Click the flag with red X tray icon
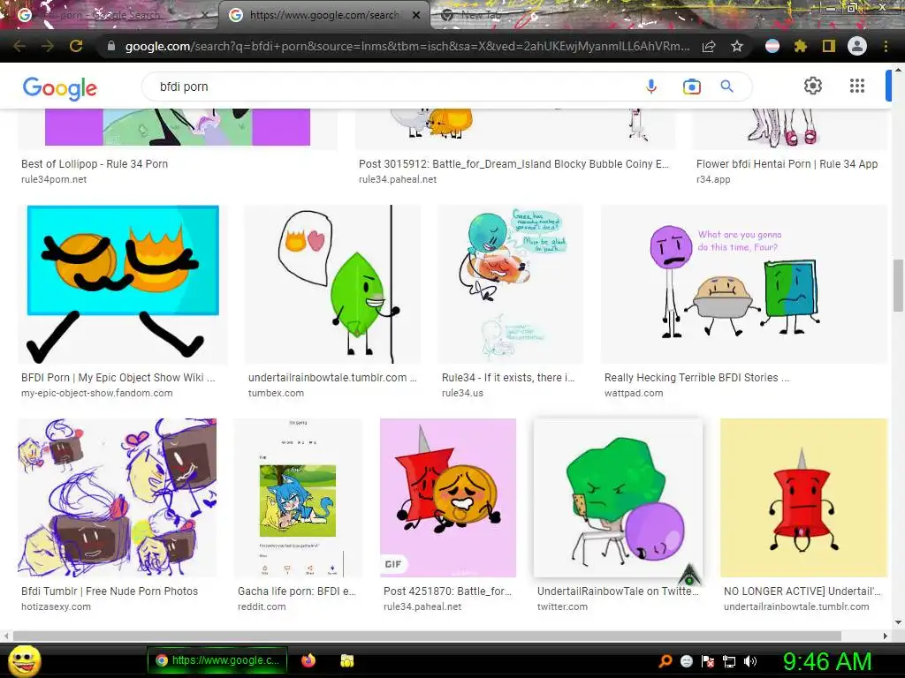This screenshot has height=678, width=905. coord(708,661)
